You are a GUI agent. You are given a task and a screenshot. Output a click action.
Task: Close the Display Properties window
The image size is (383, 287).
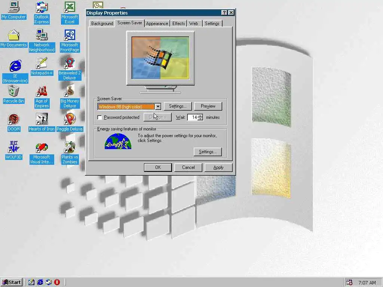[x=231, y=13]
